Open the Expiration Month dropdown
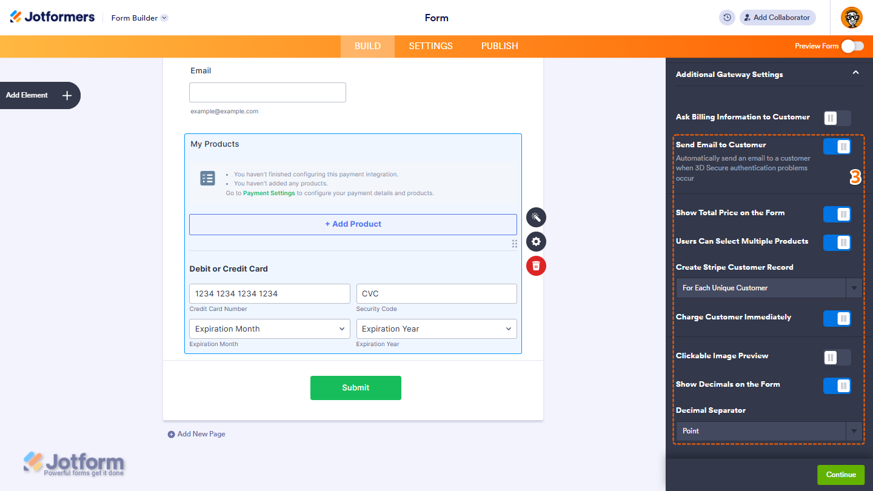This screenshot has height=491, width=873. [x=270, y=329]
